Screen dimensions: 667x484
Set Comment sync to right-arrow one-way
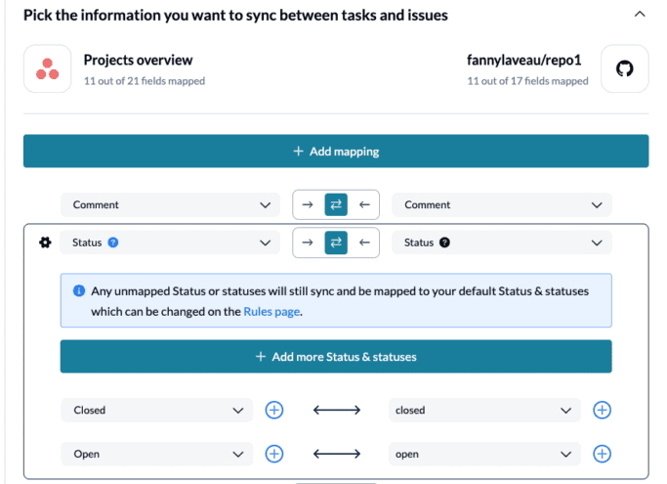click(308, 204)
